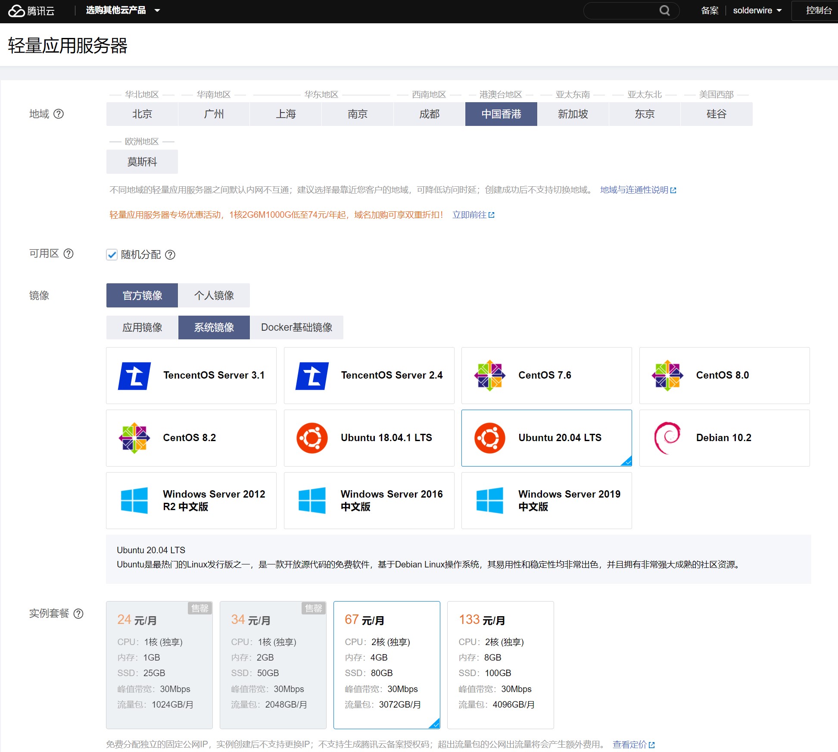
Task: Switch to the Docker基础镜像 tab
Action: 296,327
